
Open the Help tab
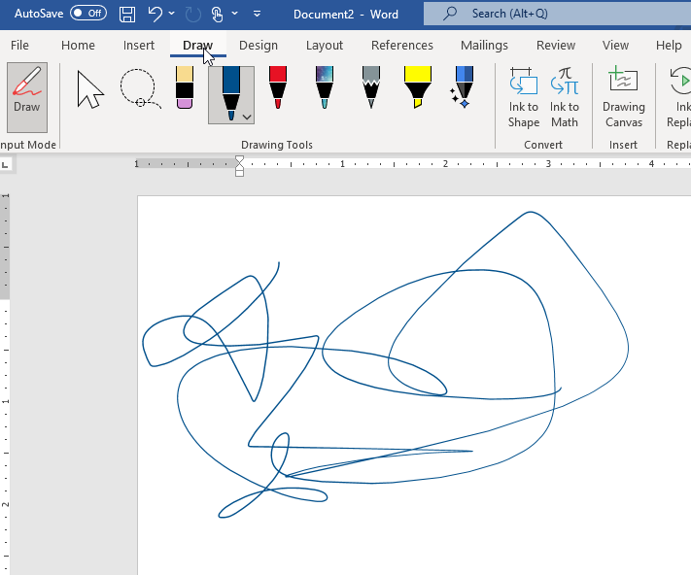pos(669,46)
